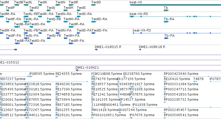Open the TwdlN-PA protein label
The height and width of the screenshot is (119, 221).
64,30
